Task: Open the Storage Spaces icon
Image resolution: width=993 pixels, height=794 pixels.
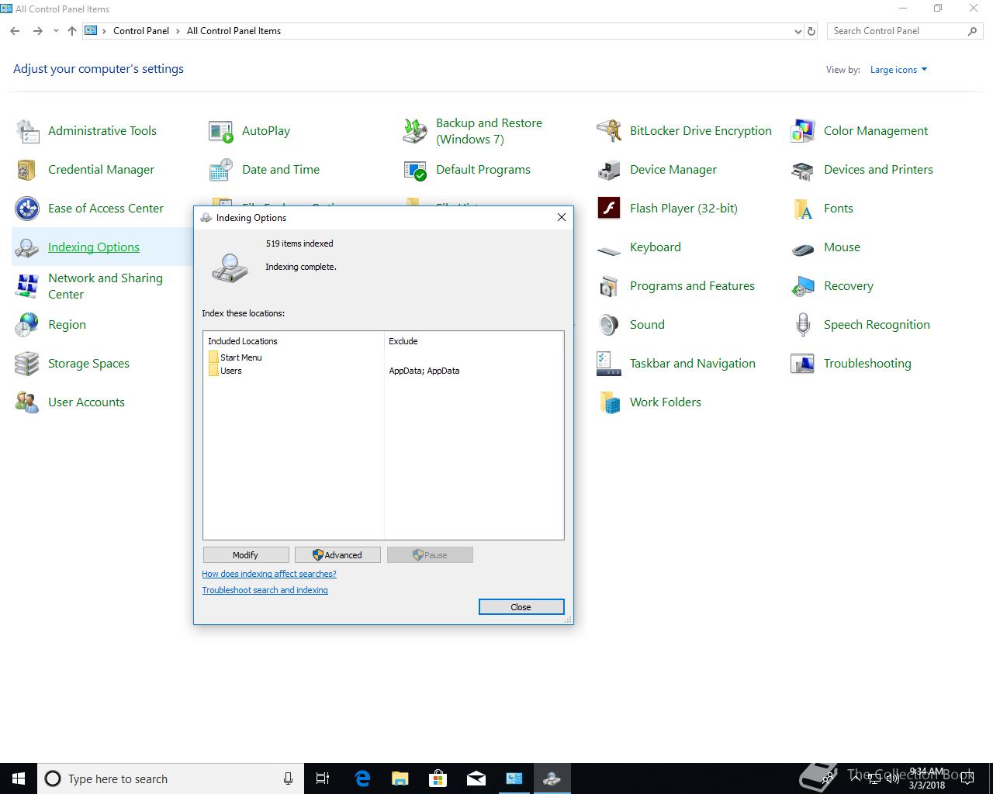Action: 27,364
